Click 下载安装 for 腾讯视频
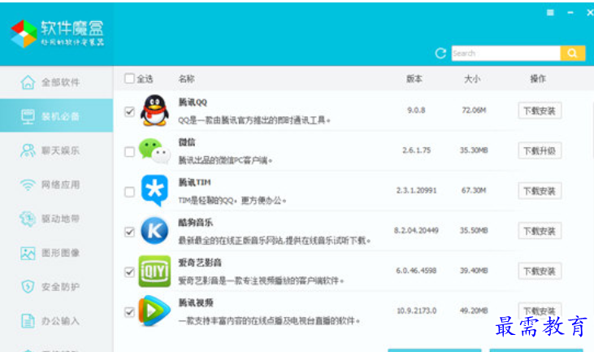The image size is (594, 352). [x=540, y=311]
